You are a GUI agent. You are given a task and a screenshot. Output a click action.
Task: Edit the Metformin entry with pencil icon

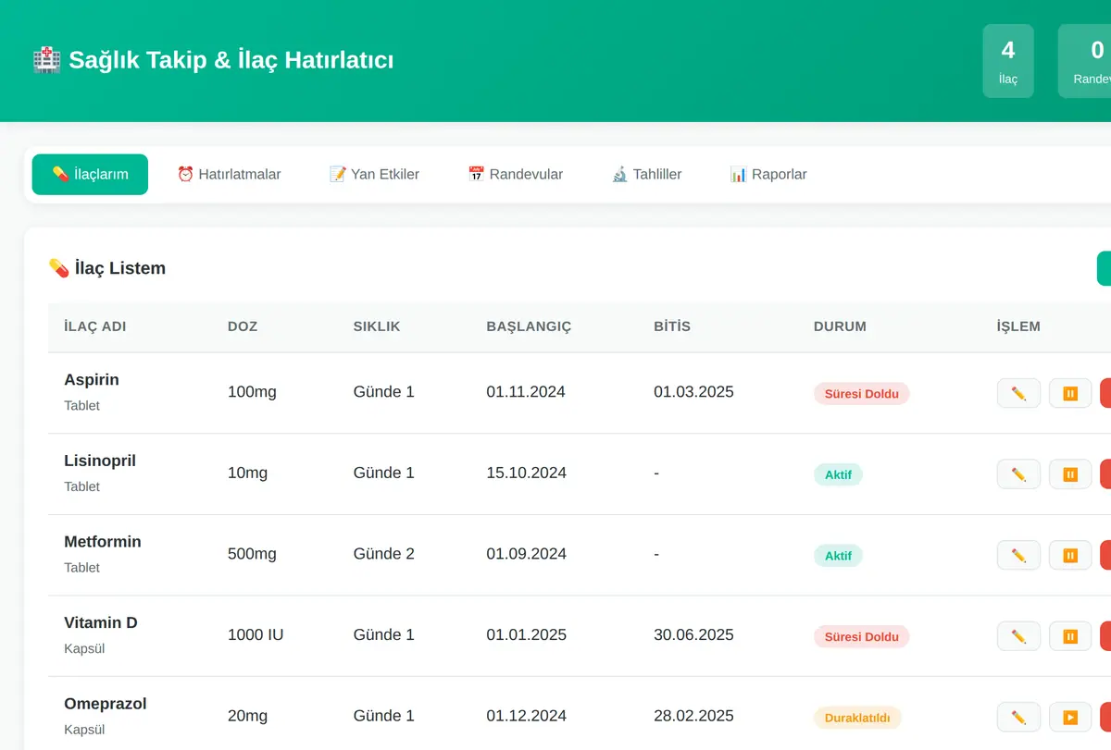click(1018, 555)
